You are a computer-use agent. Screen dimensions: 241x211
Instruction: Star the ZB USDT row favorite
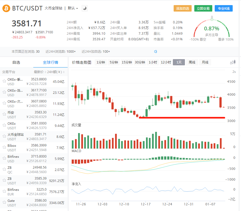coord(4,181)
